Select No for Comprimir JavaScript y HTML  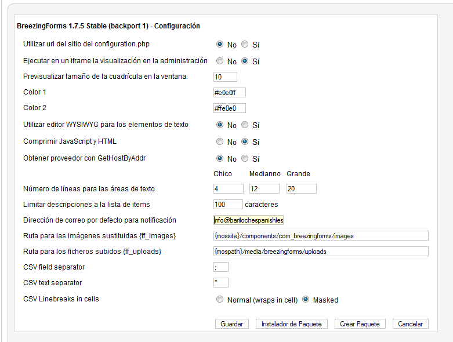(x=220, y=141)
